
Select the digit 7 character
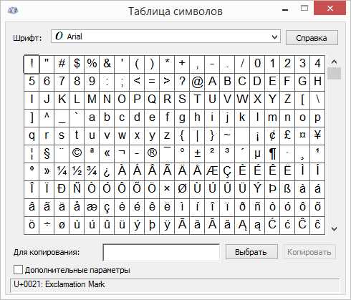tap(62, 82)
